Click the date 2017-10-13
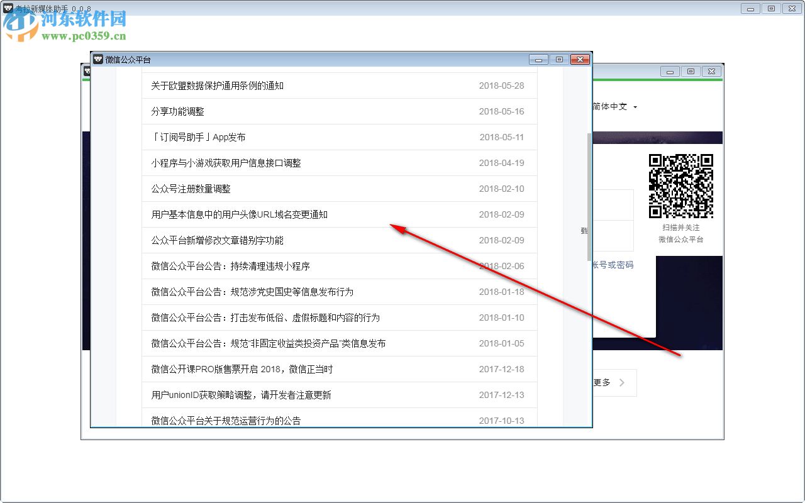The width and height of the screenshot is (805, 503). [501, 421]
